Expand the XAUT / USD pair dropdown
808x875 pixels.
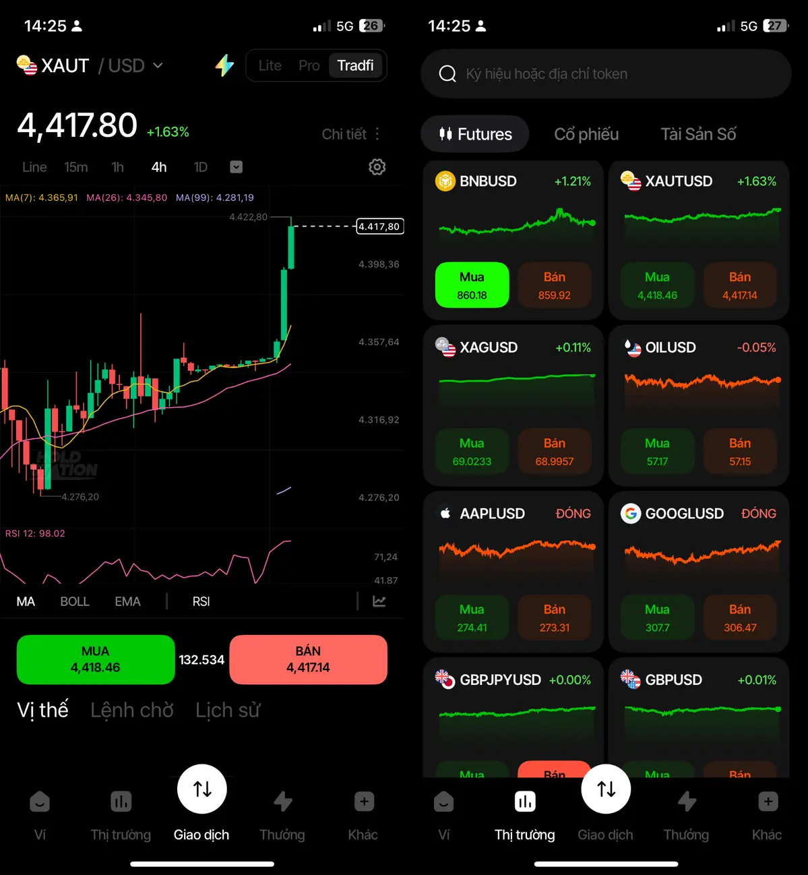[158, 65]
